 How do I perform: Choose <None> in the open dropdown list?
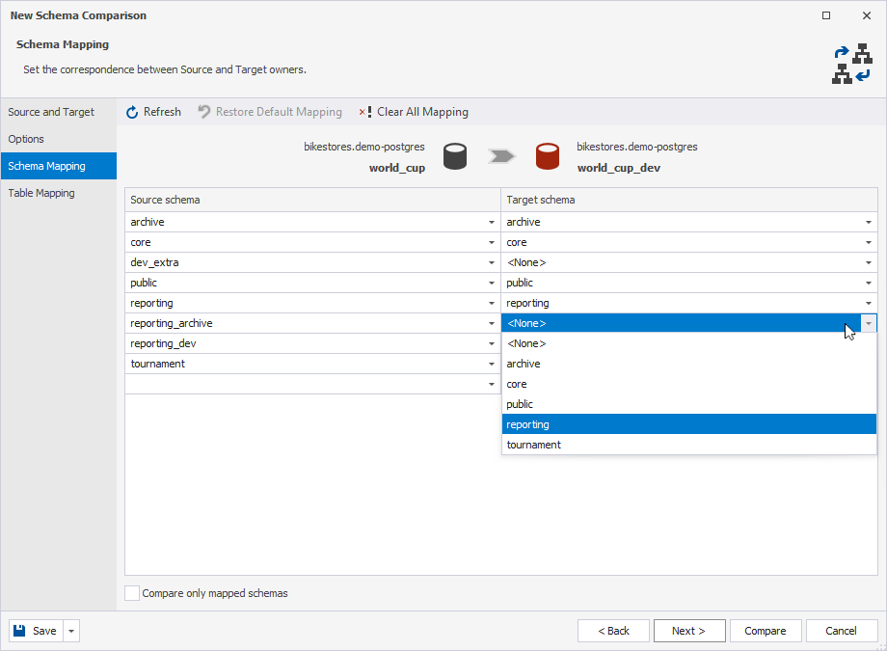click(x=689, y=343)
